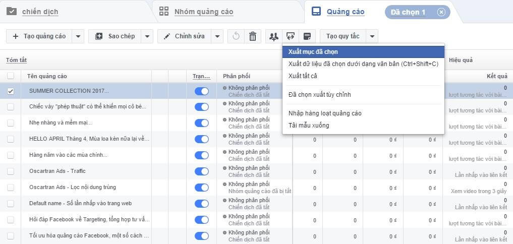Open the dropdown arrow beside Chỉnh sửa

(x=217, y=36)
